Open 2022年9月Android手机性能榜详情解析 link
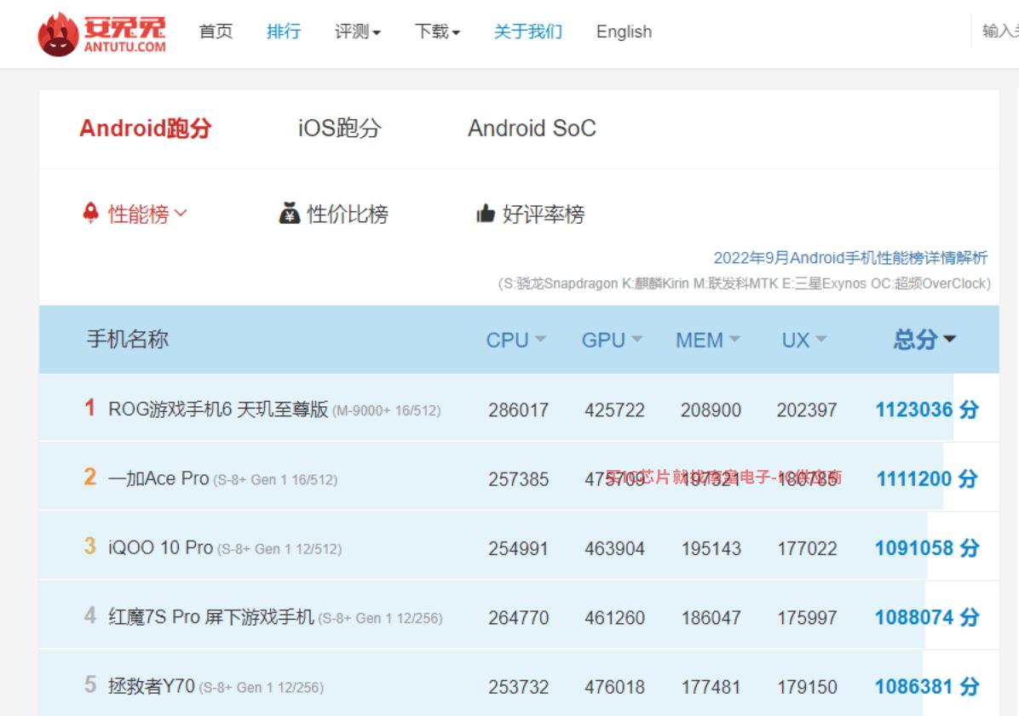The image size is (1019, 716). 850,258
